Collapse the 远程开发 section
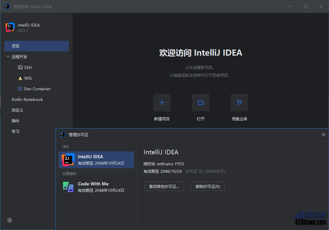Viewport: 329px width, 230px height. (x=8, y=57)
